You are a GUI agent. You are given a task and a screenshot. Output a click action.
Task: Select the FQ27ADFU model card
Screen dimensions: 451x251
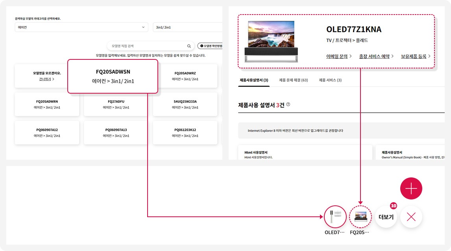tap(116, 104)
